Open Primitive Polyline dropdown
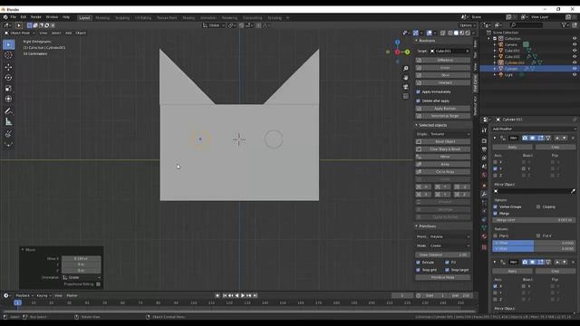 449,236
